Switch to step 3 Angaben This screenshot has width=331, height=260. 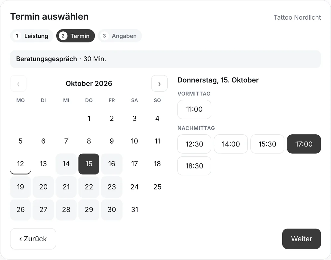pos(120,36)
